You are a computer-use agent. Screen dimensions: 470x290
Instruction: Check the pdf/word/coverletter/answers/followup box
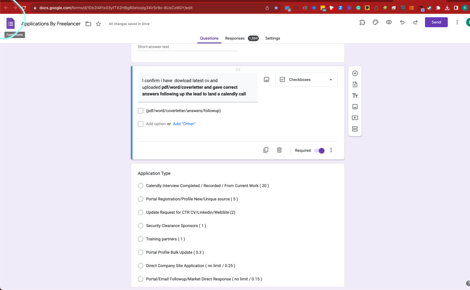(140, 111)
